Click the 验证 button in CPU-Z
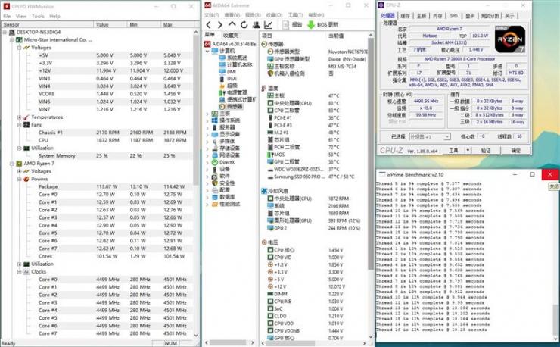The width and height of the screenshot is (560, 347). [x=486, y=150]
